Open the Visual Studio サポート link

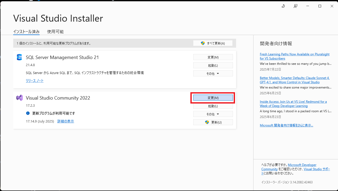point(296,171)
